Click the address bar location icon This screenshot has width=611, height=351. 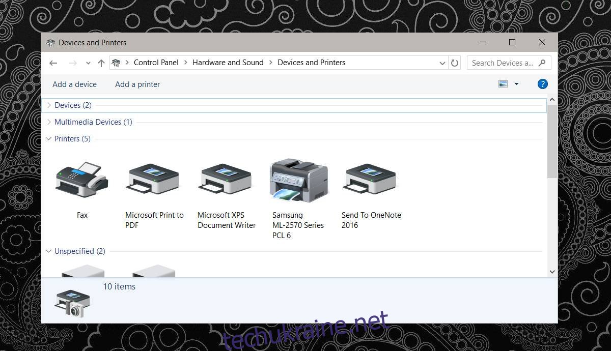(x=116, y=63)
